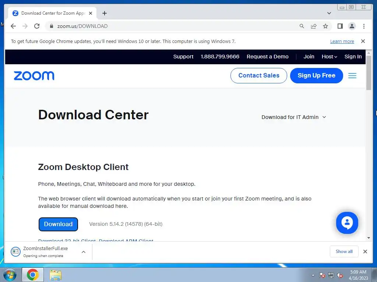Click the blue Download button
Viewport: 377px width, 282px height.
coord(58,224)
